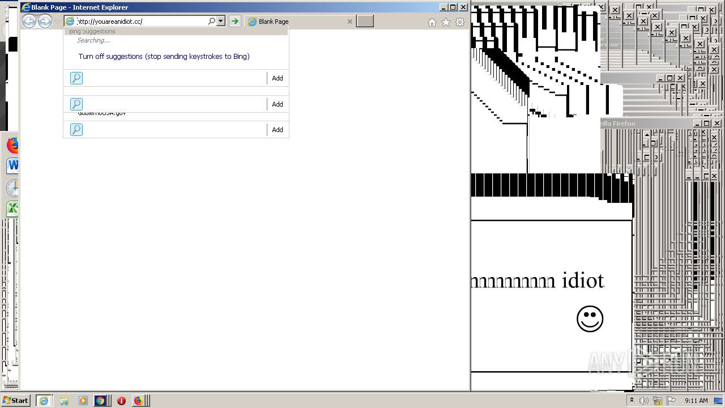Minimize the Internet Explorer window
Viewport: 725px width, 408px height.
point(443,7)
